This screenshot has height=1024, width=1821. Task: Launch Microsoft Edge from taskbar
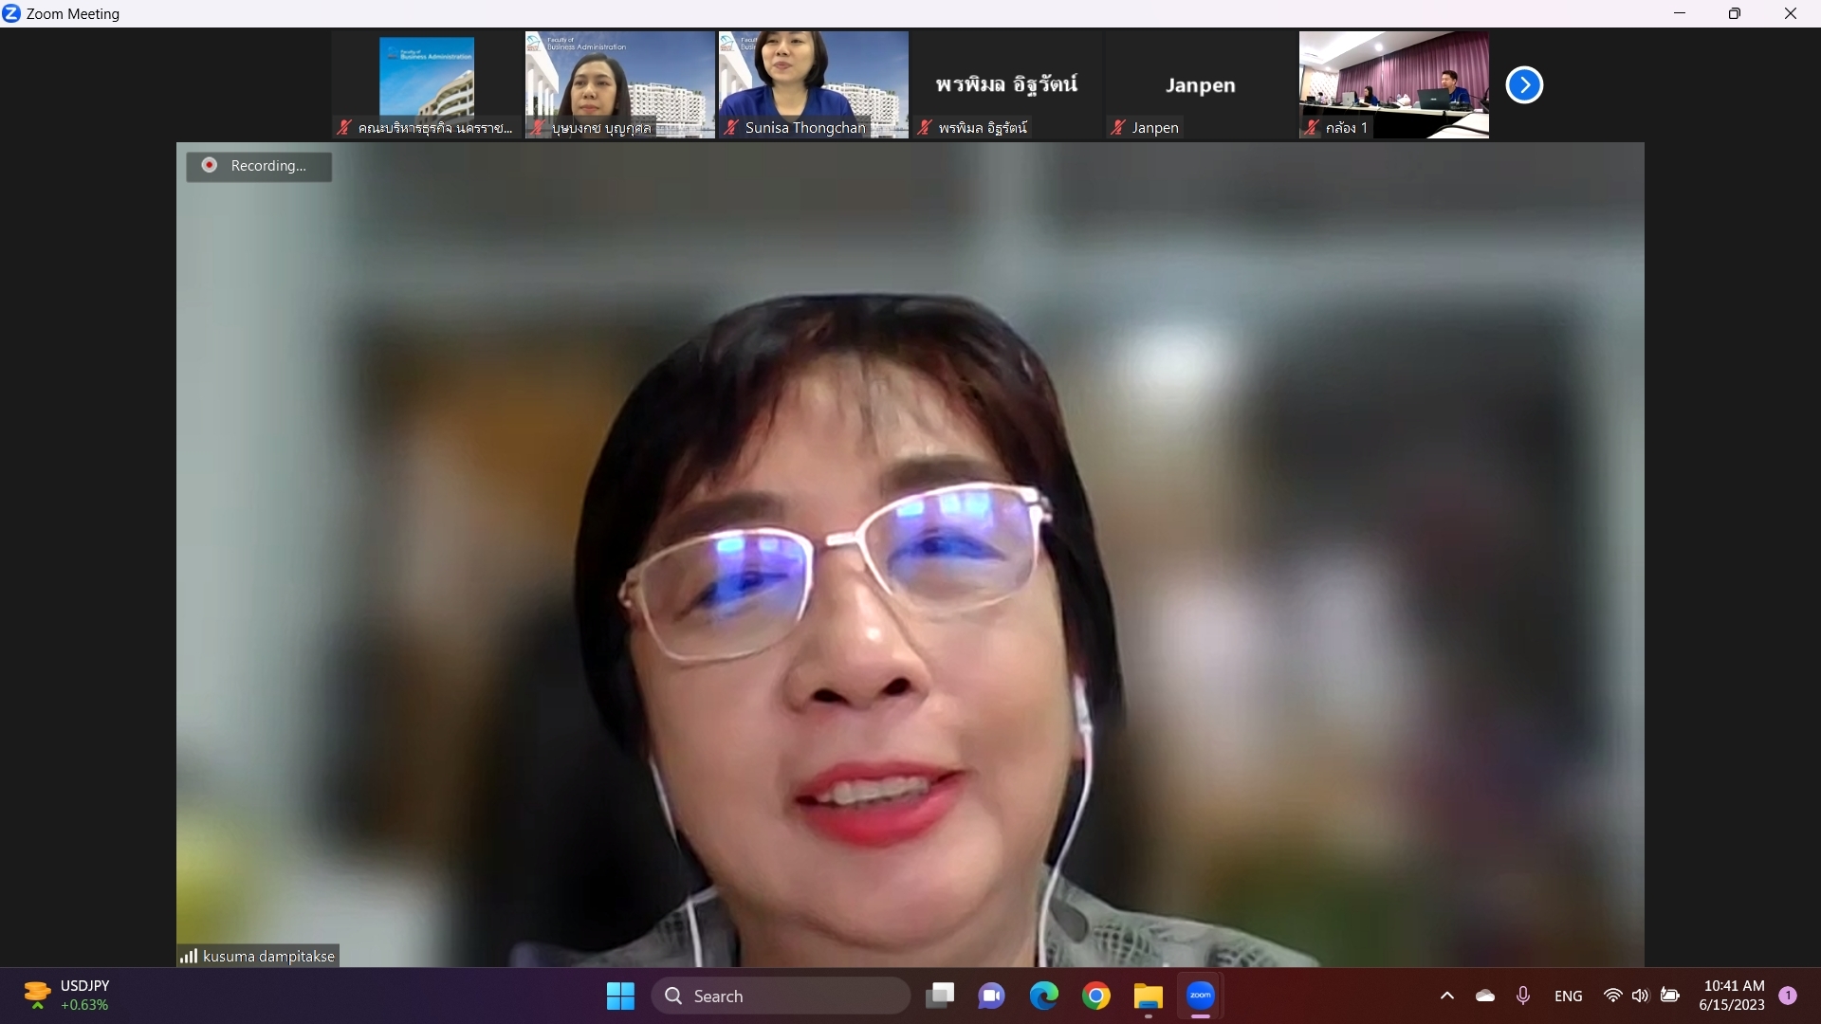1044,996
